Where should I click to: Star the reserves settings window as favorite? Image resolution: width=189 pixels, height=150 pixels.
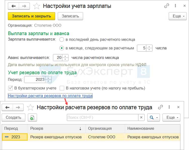tap(30, 107)
